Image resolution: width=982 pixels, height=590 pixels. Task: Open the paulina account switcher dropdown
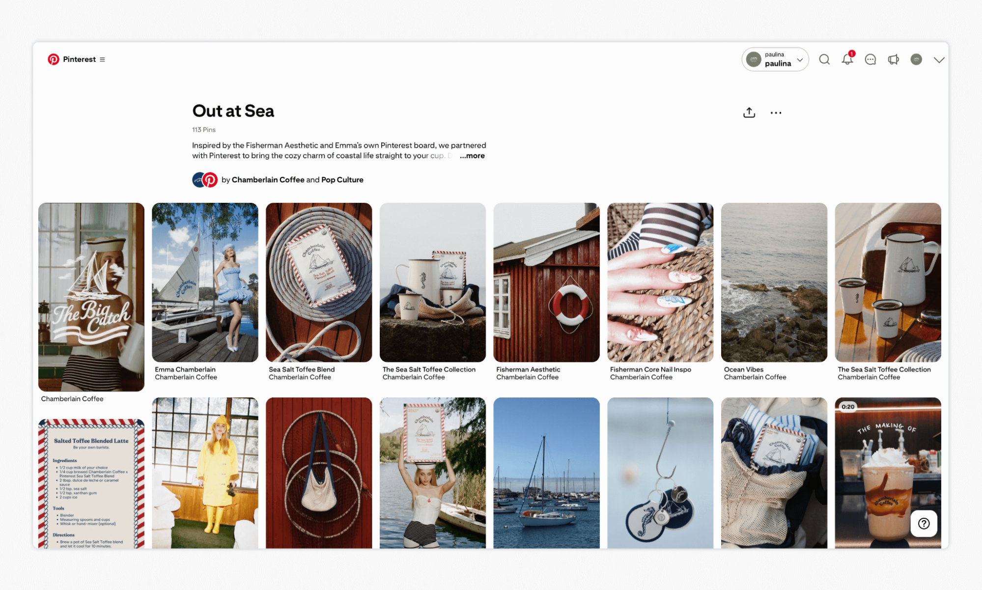click(x=775, y=59)
